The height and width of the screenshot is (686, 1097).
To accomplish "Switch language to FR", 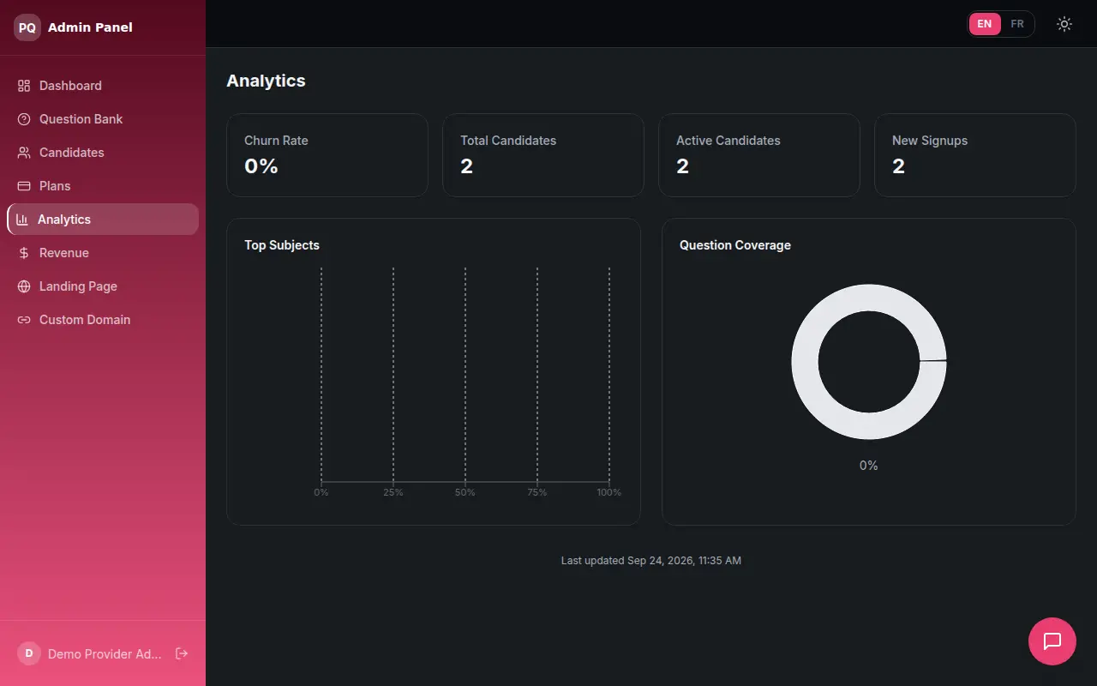I will point(1017,24).
